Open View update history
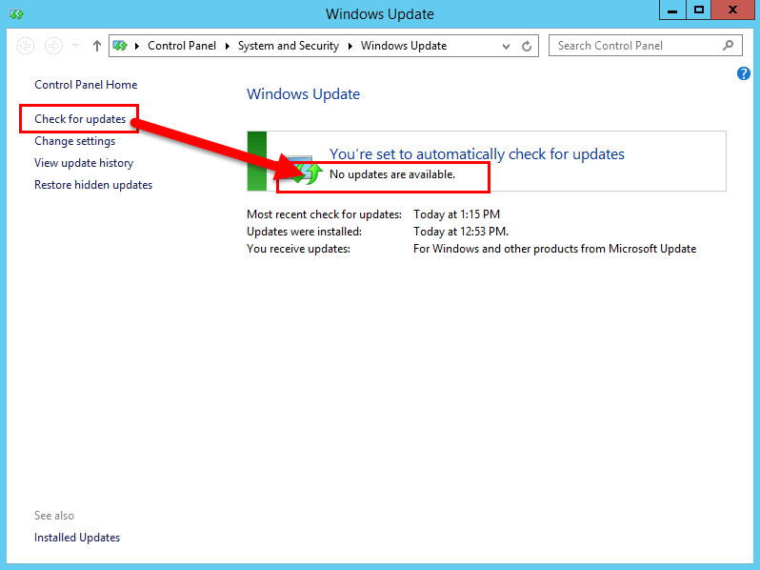The height and width of the screenshot is (570, 760). [x=84, y=163]
